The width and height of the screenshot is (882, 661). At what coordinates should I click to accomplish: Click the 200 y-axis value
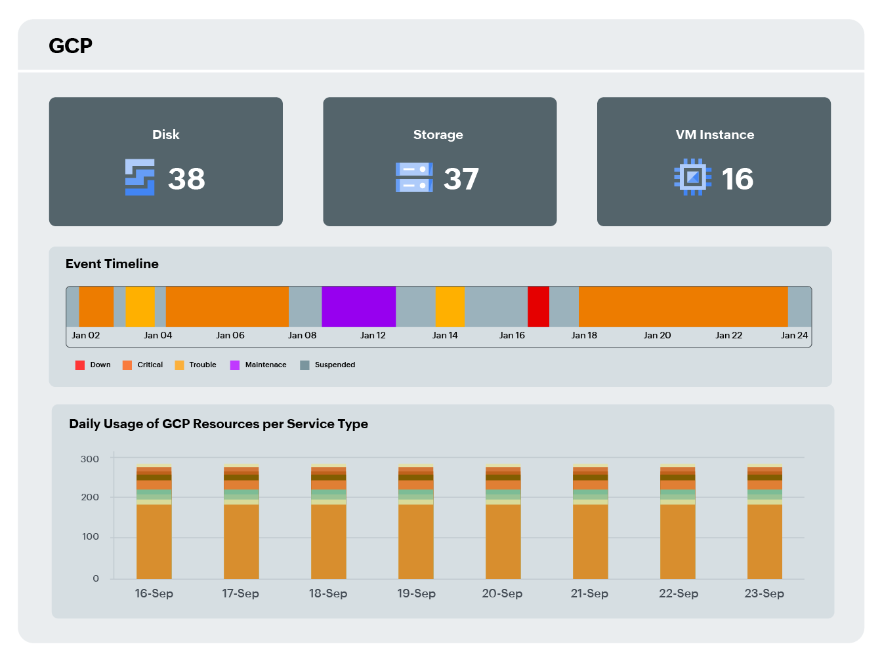tap(90, 497)
